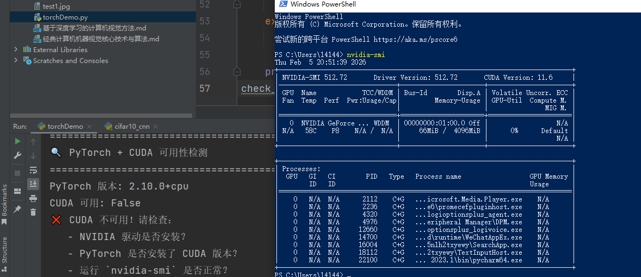
Task: Click the Up stack trace arrow
Action: [x=33, y=141]
